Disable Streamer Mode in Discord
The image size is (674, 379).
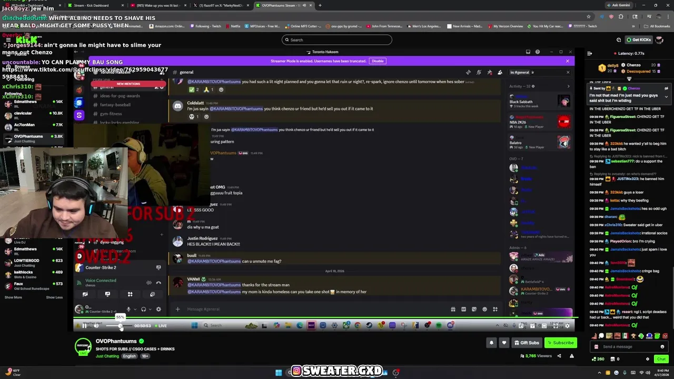(378, 61)
